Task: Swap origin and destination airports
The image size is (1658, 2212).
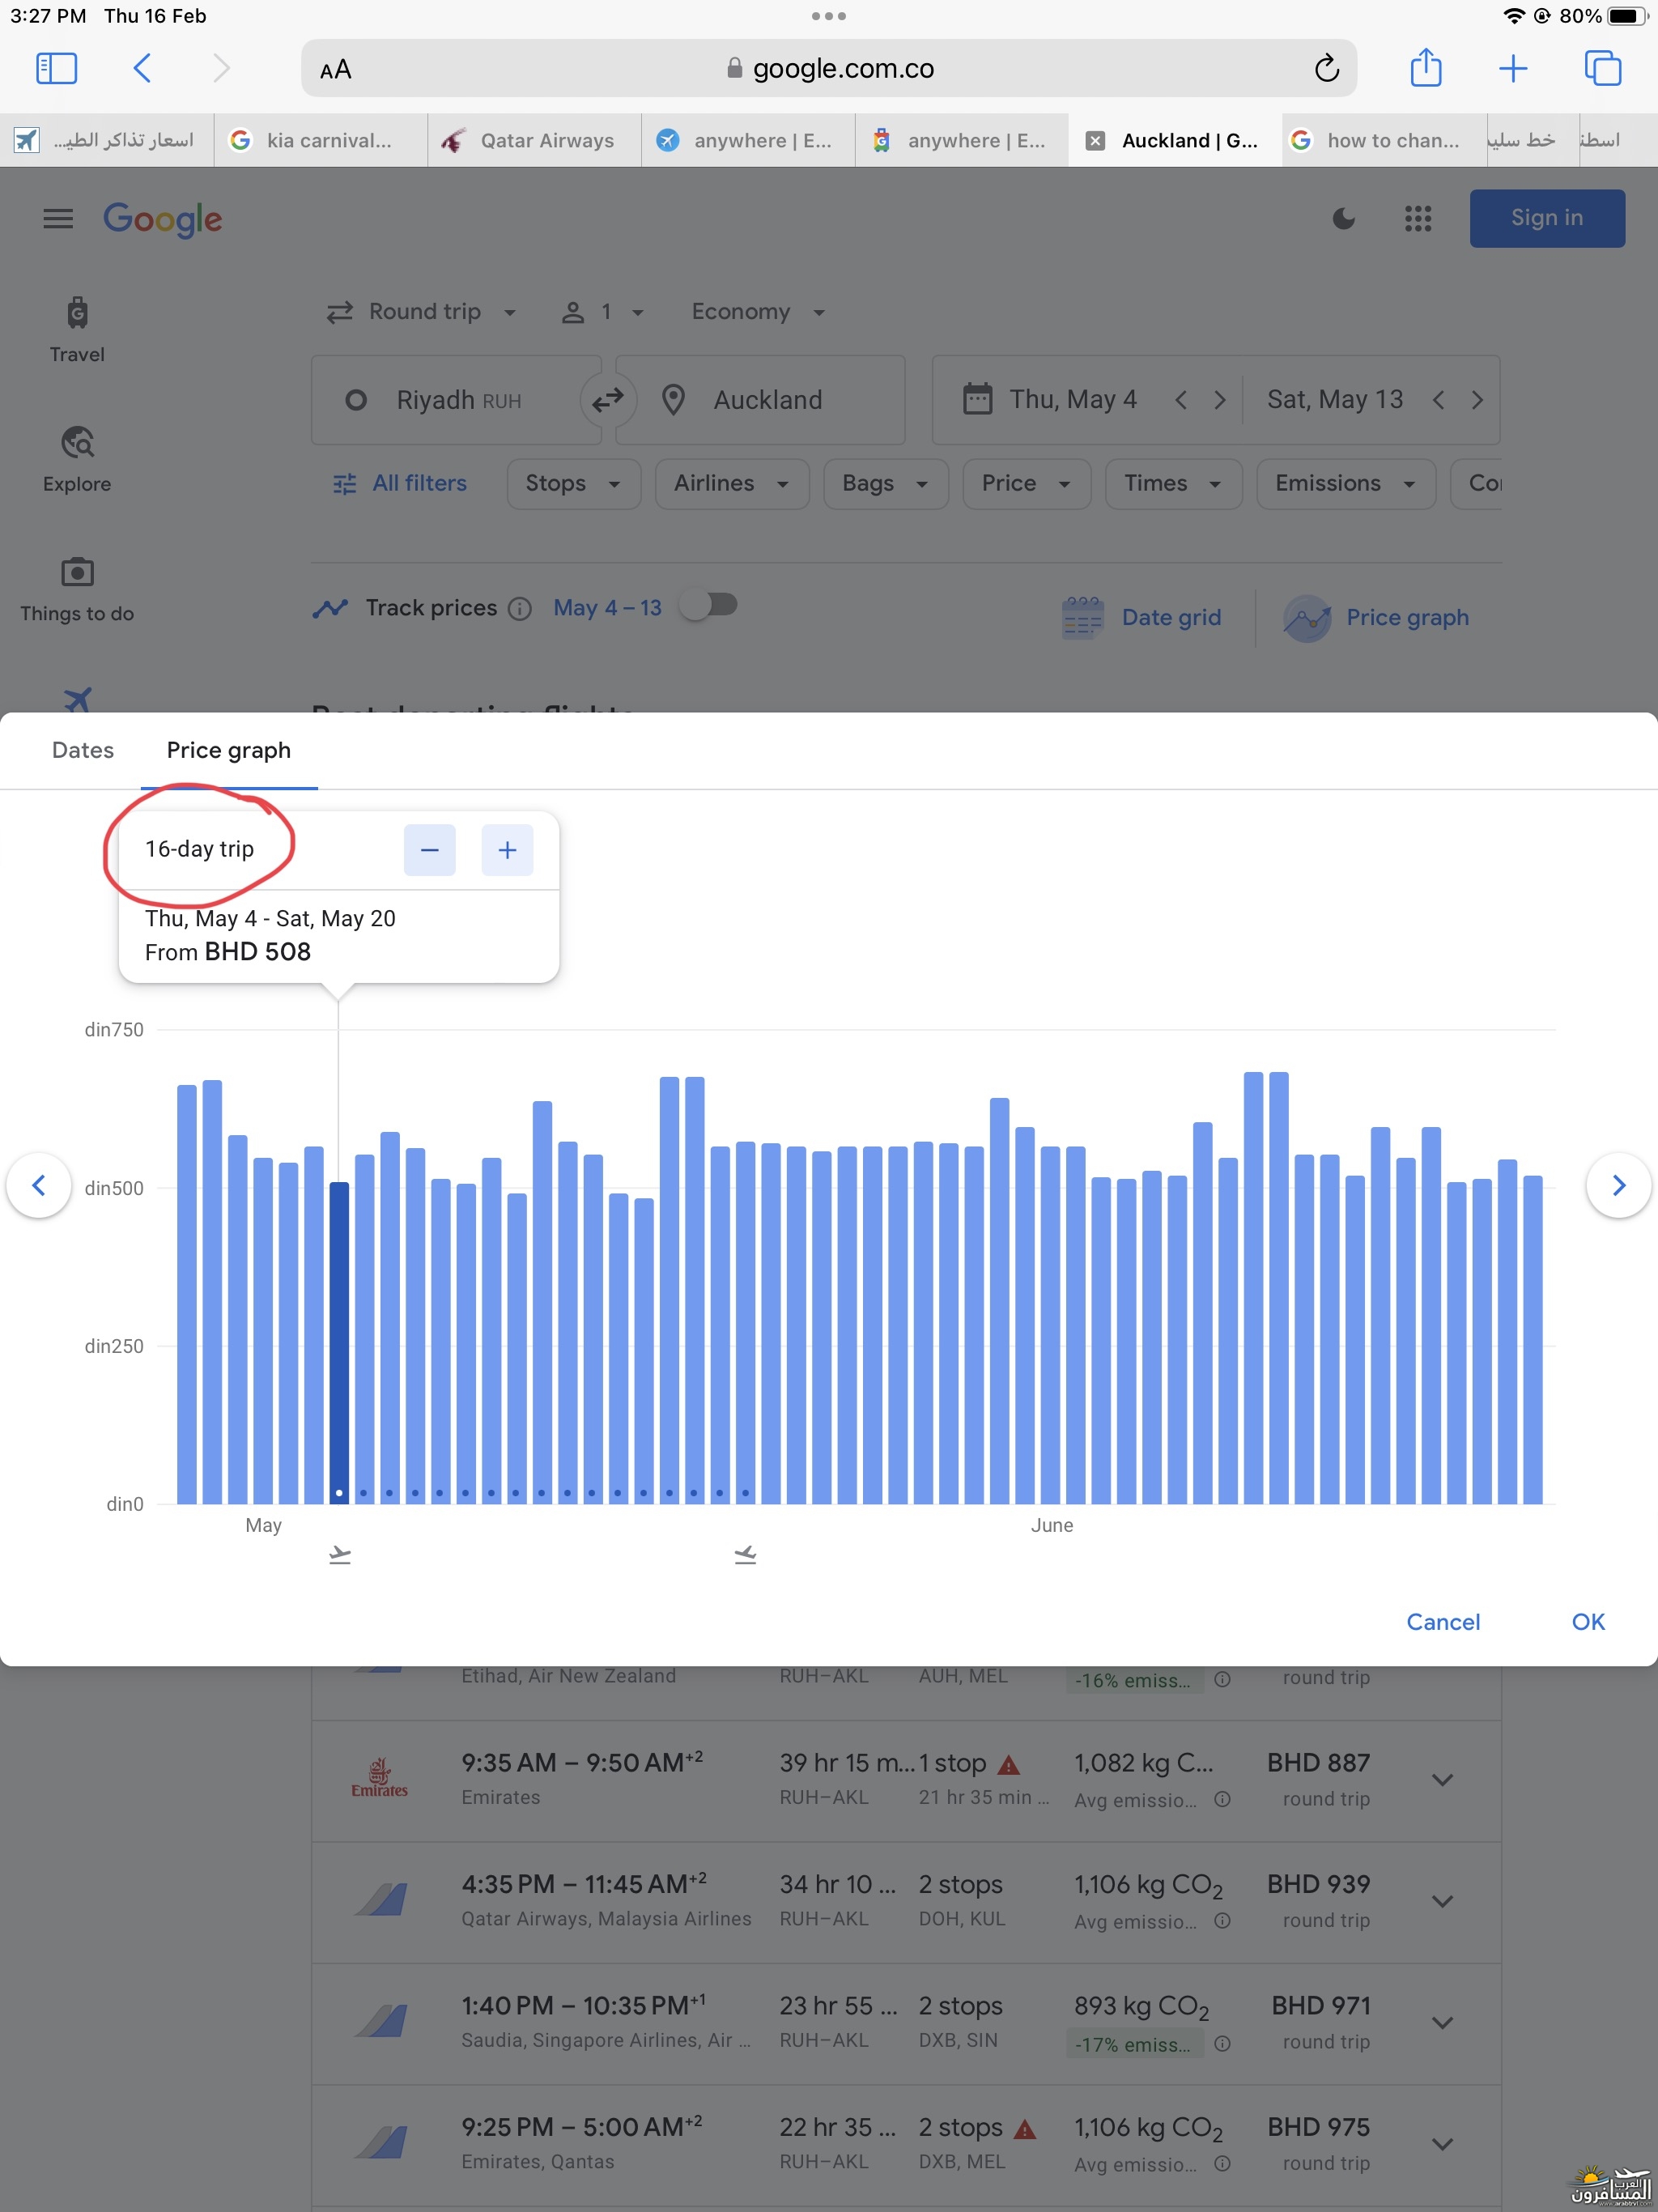Action: (607, 400)
